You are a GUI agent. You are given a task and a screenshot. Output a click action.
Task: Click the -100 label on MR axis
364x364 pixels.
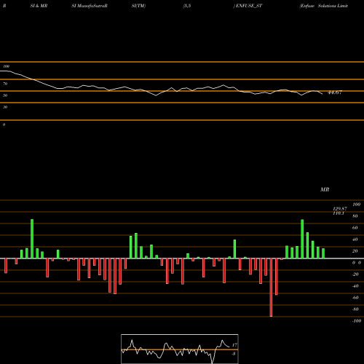(x=357, y=321)
